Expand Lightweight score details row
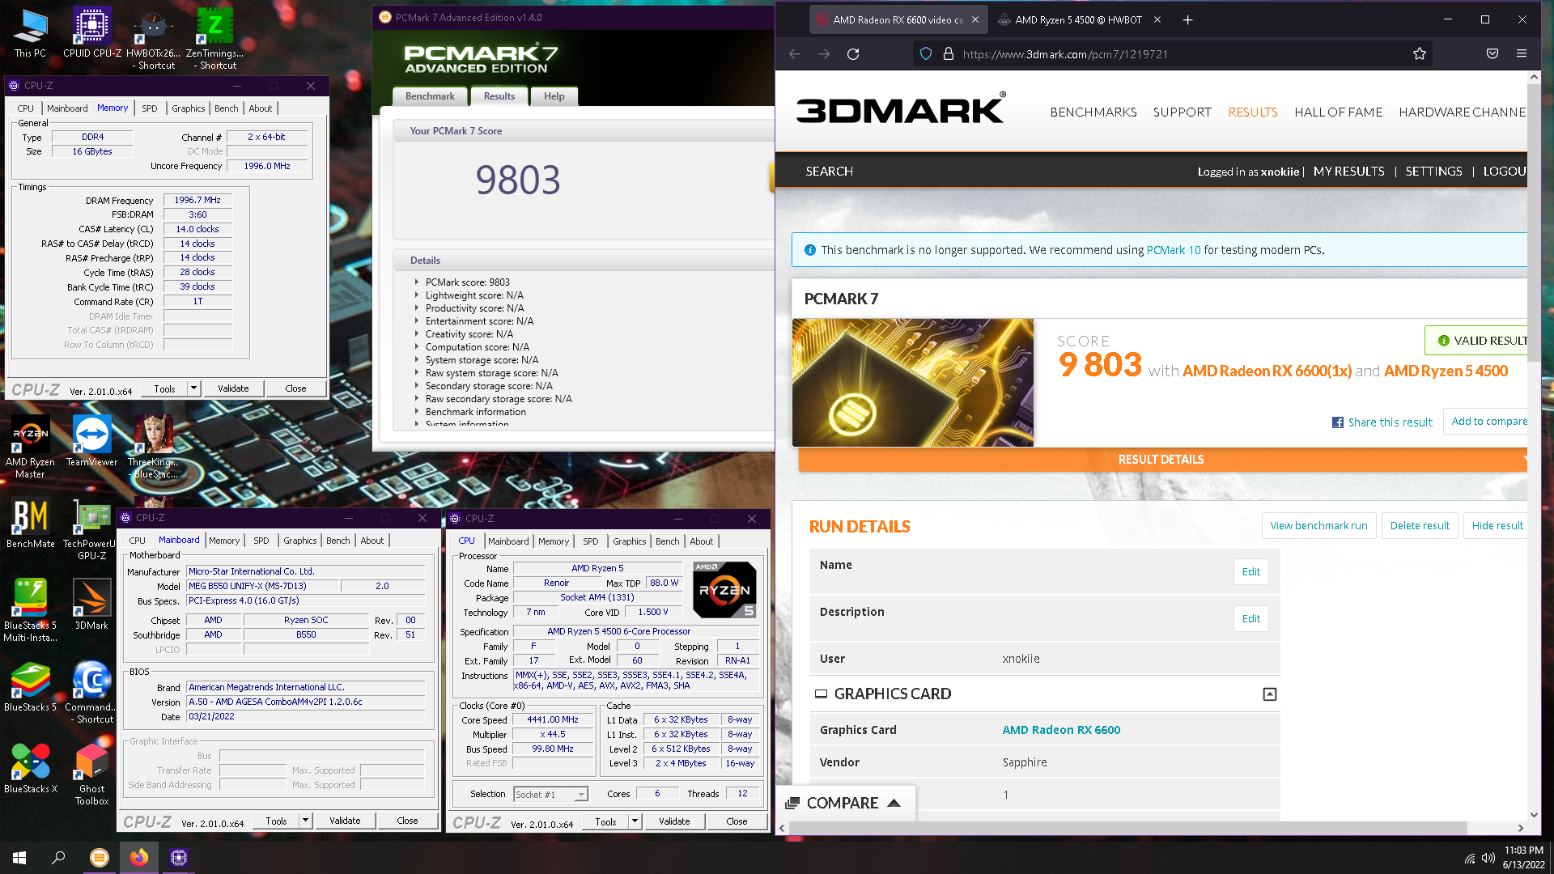This screenshot has height=874, width=1554. click(x=417, y=295)
